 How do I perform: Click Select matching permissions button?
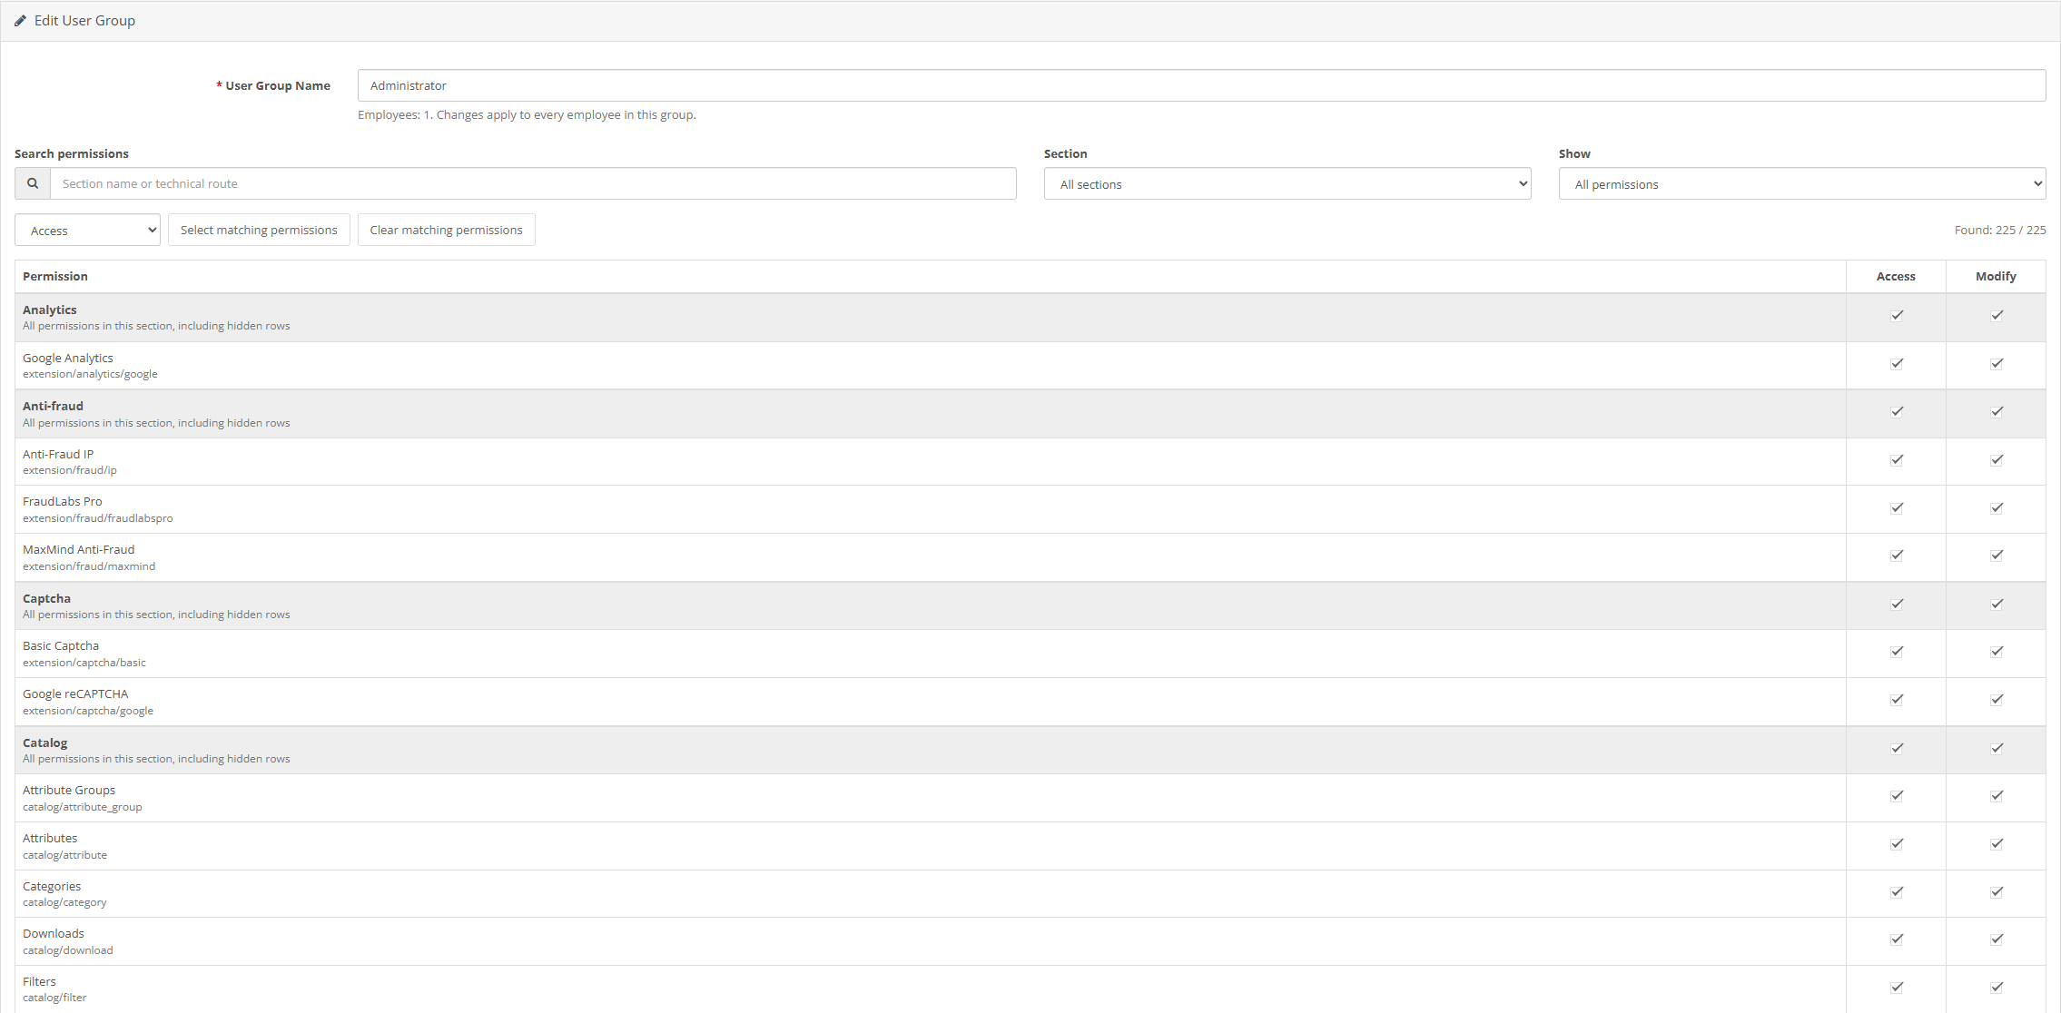tap(259, 230)
